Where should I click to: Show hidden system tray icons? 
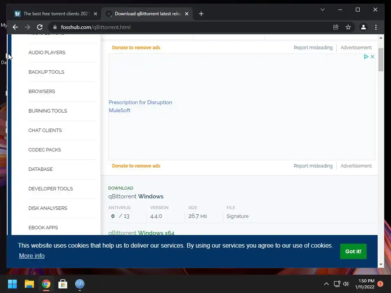(326, 284)
